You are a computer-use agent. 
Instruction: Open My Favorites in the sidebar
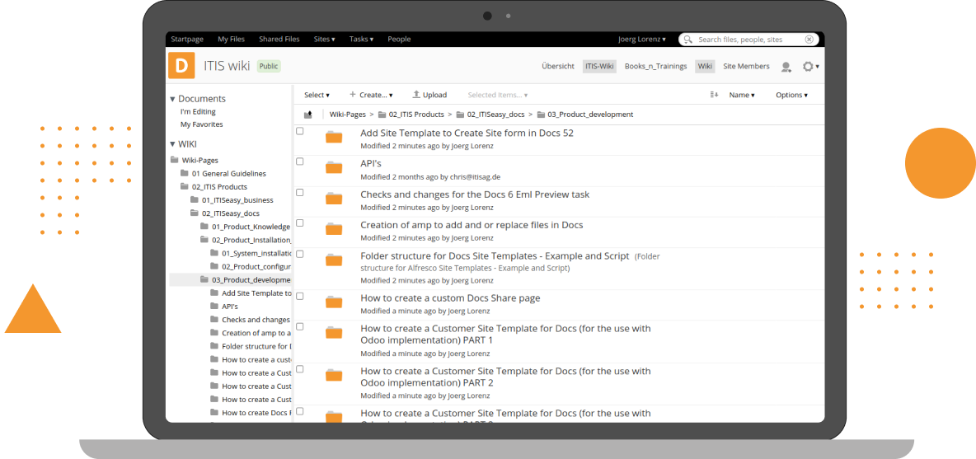coord(201,124)
